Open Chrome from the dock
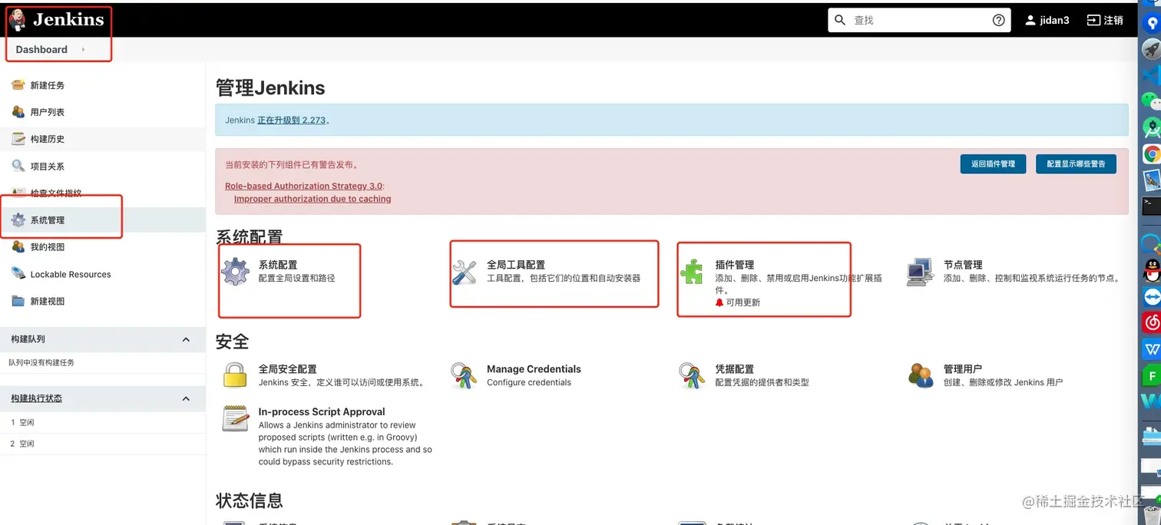Screen dimensions: 1161x525 1151,154
